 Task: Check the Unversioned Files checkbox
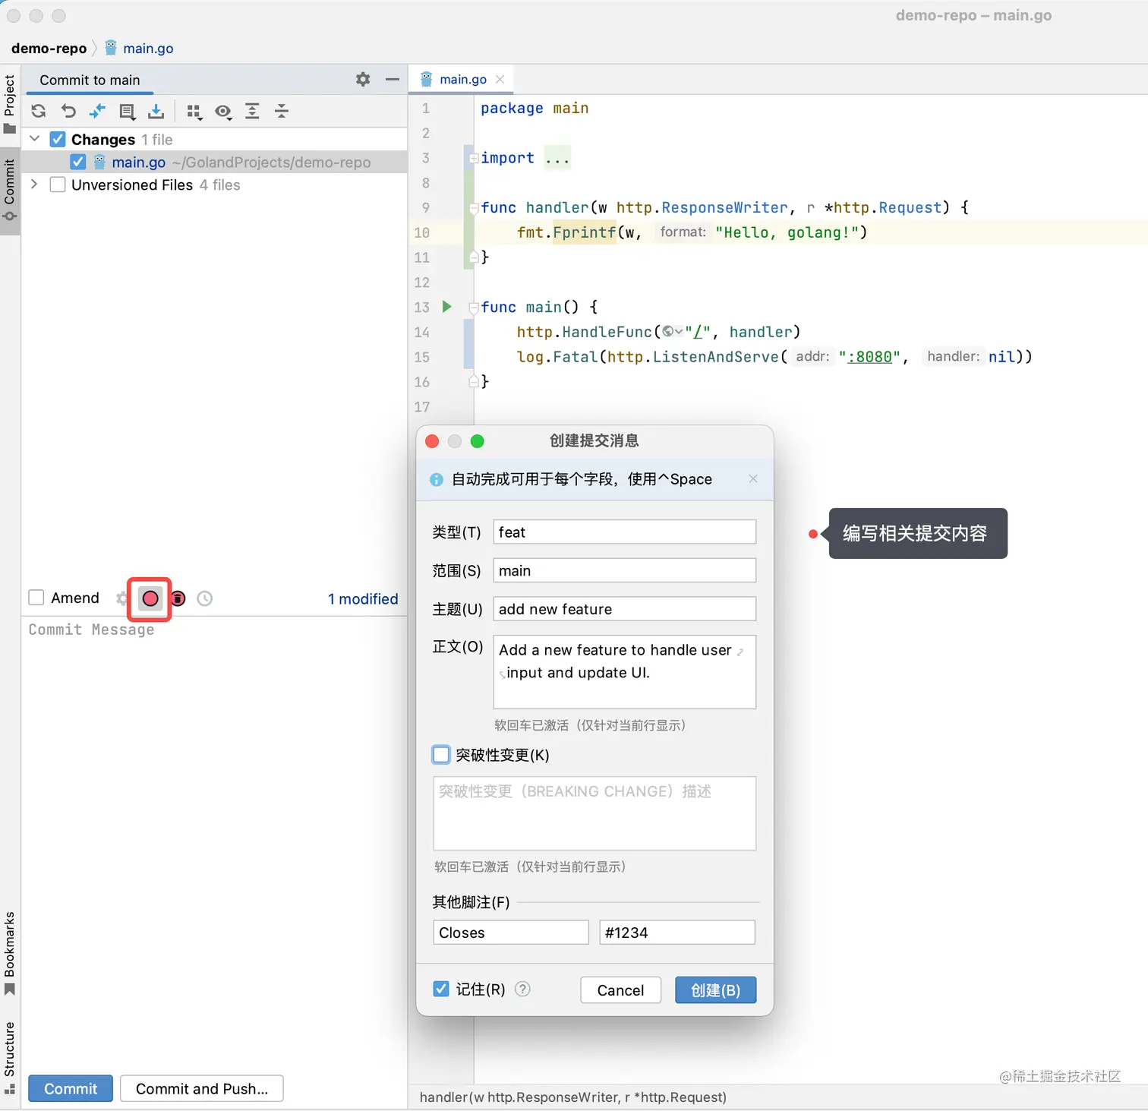(58, 185)
